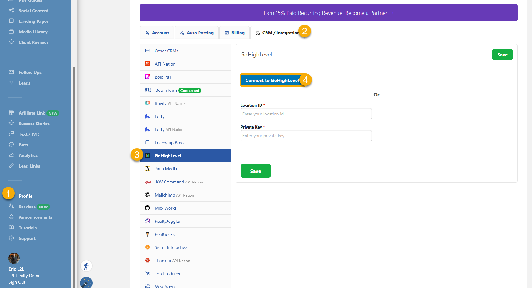Click the RealGeeks logo icon

(x=148, y=234)
